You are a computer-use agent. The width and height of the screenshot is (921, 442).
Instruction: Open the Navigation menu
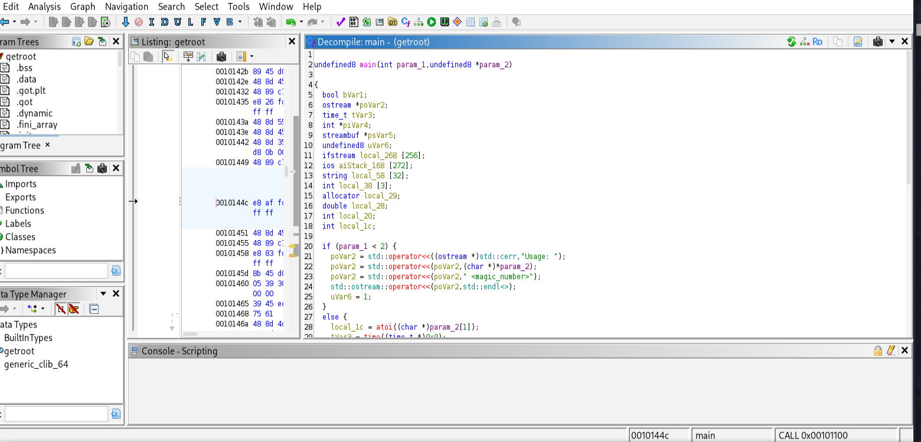pos(126,6)
